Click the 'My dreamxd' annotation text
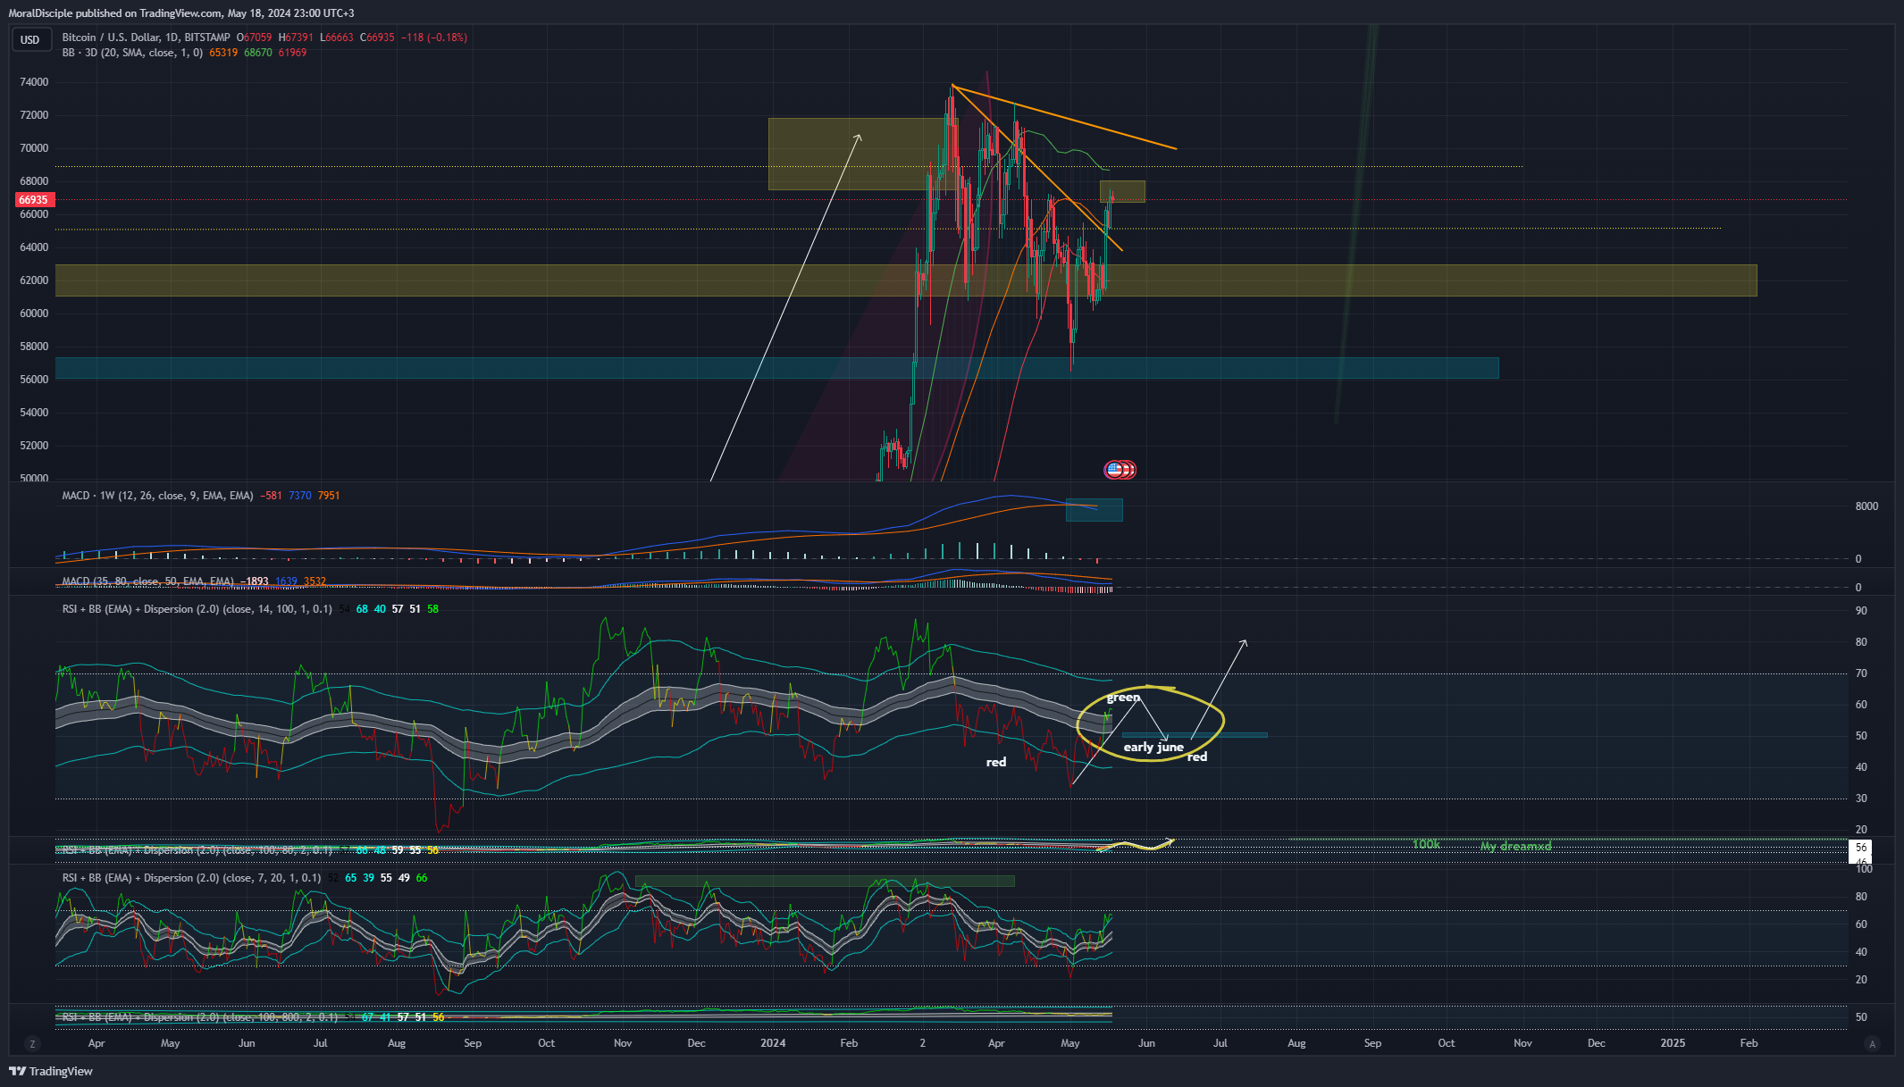The image size is (1904, 1087). 1516,846
